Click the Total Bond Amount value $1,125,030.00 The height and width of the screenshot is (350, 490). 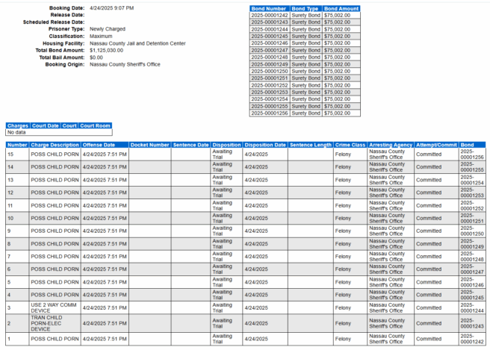tap(106, 50)
